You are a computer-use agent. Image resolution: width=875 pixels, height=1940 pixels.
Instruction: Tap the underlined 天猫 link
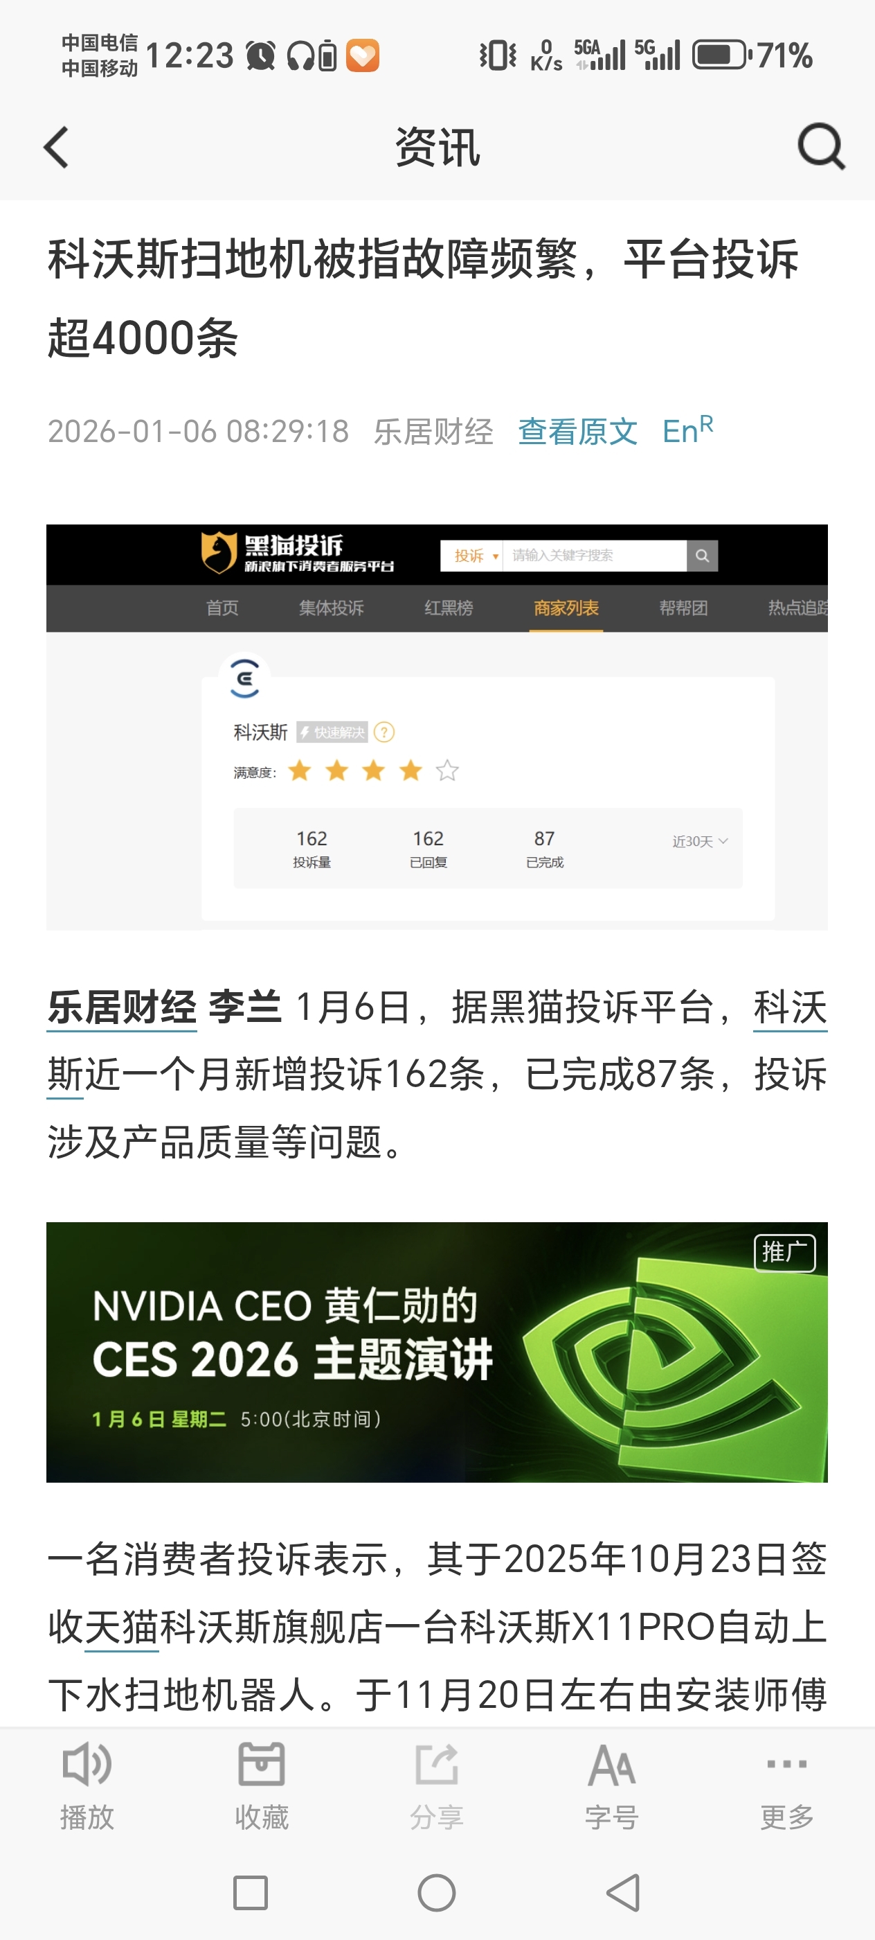122,1627
